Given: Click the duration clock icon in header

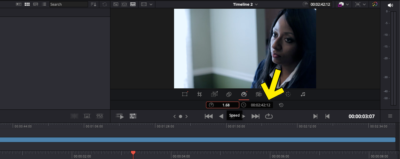Looking at the screenshot, I should tap(305, 4).
